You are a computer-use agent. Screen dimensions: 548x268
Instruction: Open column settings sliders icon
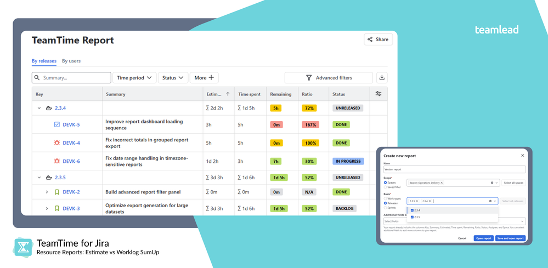pos(378,94)
